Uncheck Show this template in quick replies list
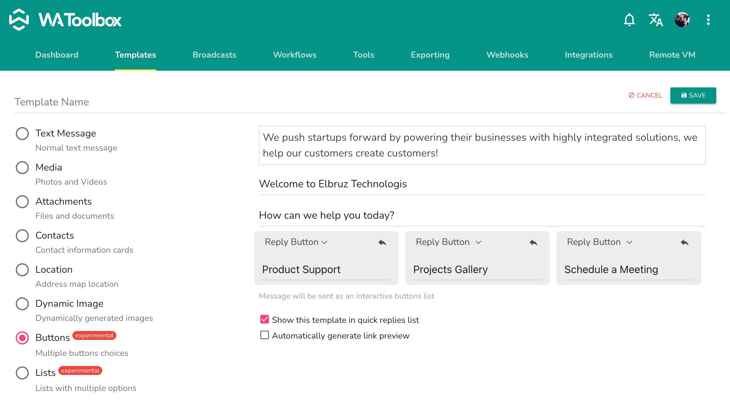This screenshot has height=406, width=730. pos(264,319)
